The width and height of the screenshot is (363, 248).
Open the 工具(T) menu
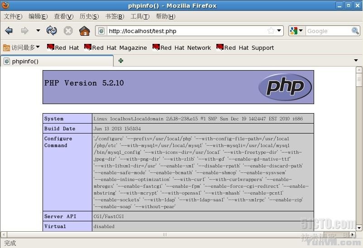pyautogui.click(x=140, y=16)
